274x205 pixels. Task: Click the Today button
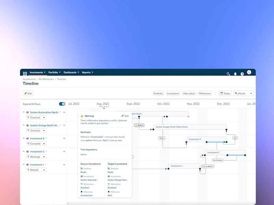click(x=225, y=93)
